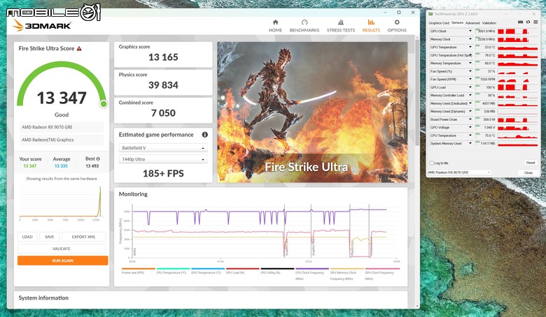Open the 1440p Ultra resolution dropdown

163,159
